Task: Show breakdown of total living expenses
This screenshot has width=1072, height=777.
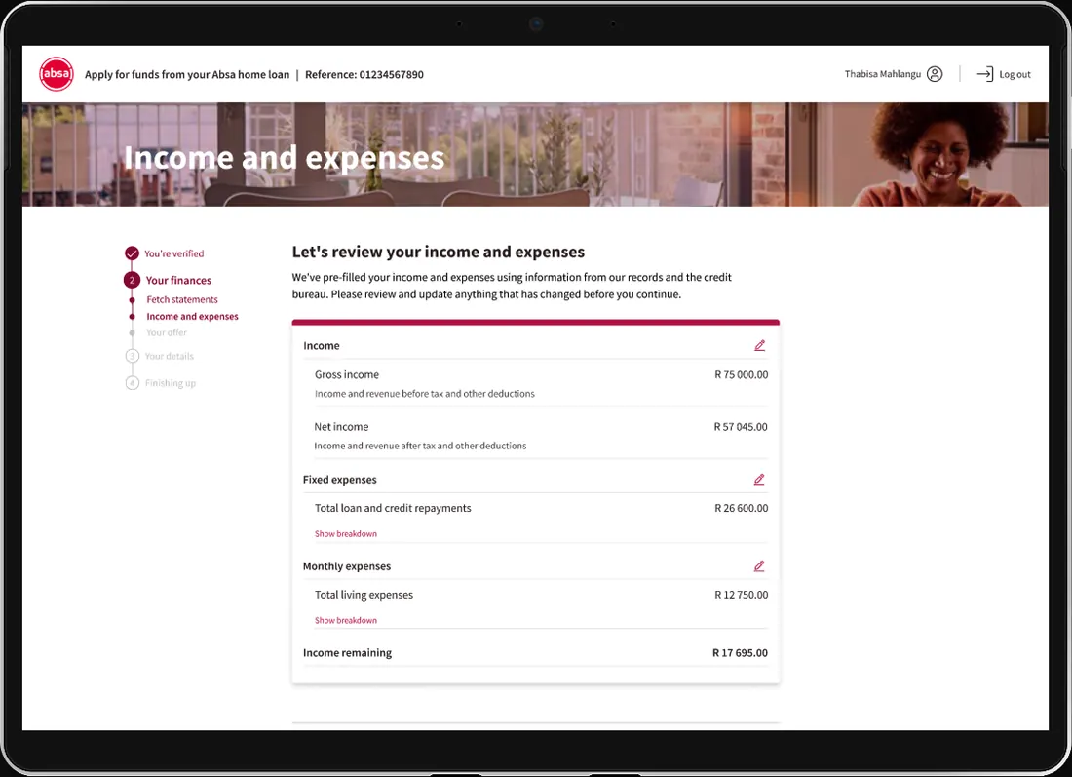Action: pyautogui.click(x=346, y=620)
